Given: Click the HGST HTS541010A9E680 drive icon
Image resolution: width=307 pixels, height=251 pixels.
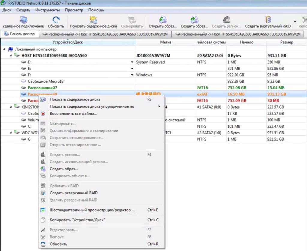Looking at the screenshot, I should click(x=17, y=55).
